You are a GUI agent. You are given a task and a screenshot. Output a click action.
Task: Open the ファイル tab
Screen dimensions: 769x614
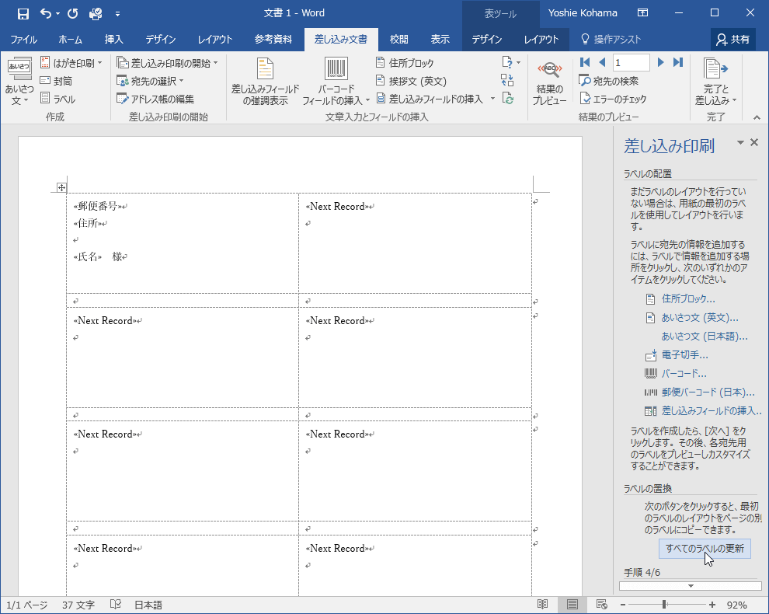point(23,40)
